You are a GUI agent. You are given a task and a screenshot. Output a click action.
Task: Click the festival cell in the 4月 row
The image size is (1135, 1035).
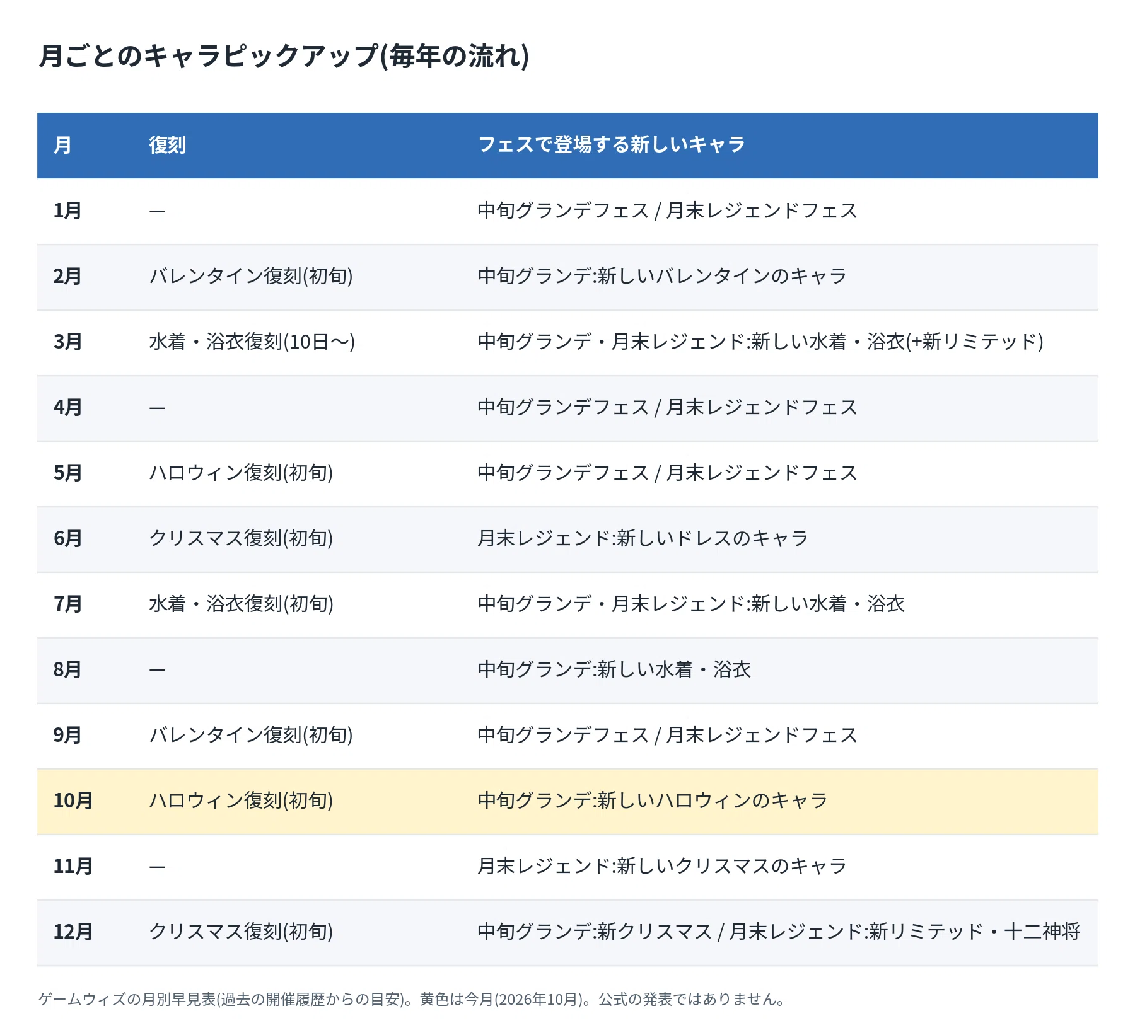tap(667, 407)
